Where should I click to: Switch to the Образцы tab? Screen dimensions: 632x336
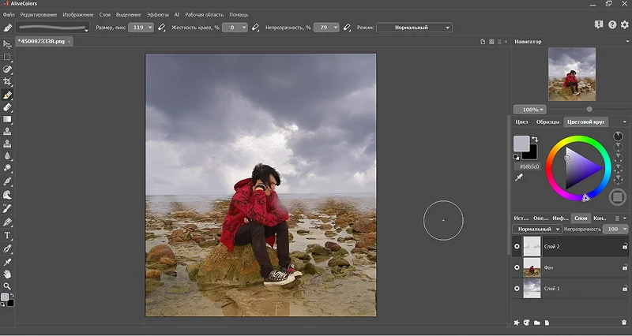tap(547, 121)
